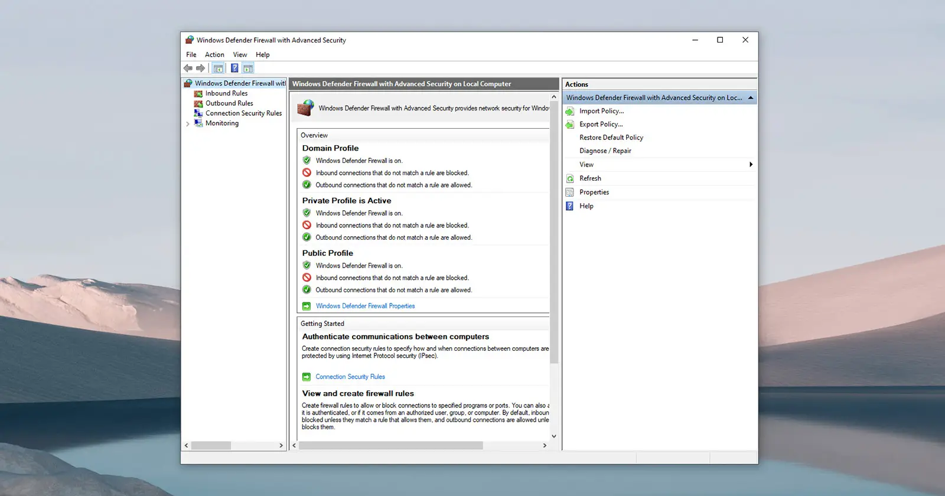Open Properties from the Actions pane
Viewport: 945px width, 496px height.
(x=594, y=192)
